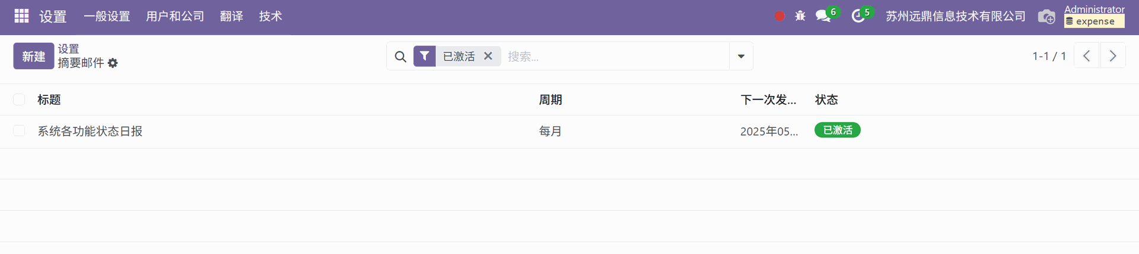Click the 已激活 filter facet label
Screen dimensions: 1139x254
[459, 56]
